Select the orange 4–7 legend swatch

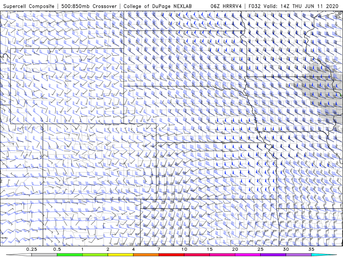146,255
